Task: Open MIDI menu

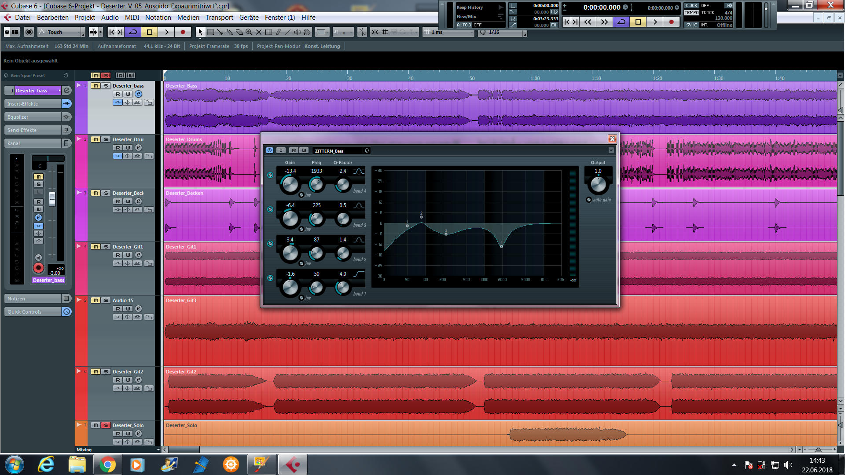Action: pyautogui.click(x=132, y=18)
